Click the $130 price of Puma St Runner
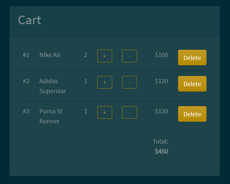The height and width of the screenshot is (184, 230). pos(161,111)
